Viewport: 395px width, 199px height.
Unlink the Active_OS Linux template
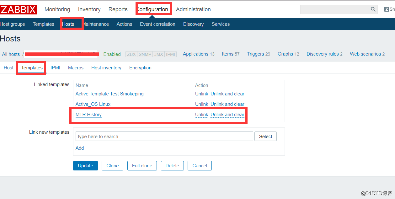pos(201,104)
